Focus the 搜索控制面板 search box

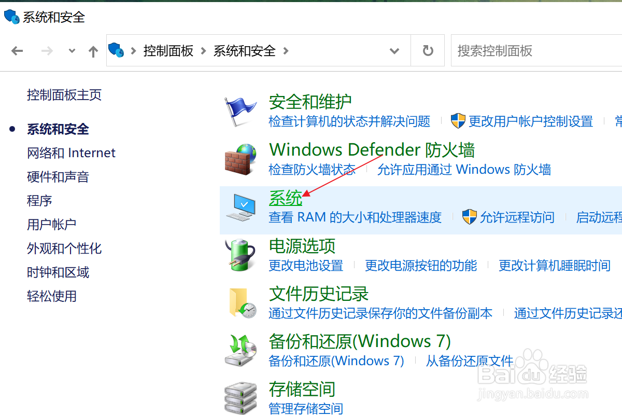536,51
